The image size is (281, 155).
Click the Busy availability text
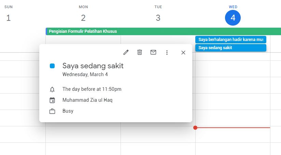tap(68, 111)
